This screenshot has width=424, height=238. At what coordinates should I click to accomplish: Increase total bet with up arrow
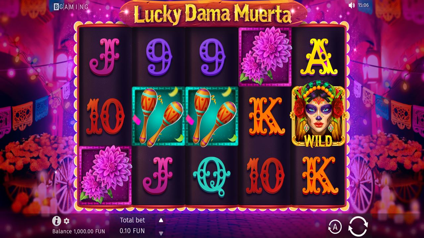[161, 220]
